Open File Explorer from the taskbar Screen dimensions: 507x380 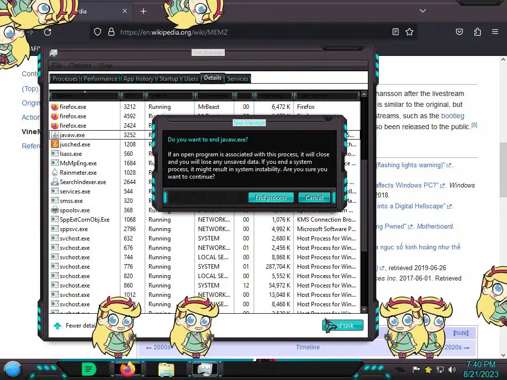click(x=166, y=370)
